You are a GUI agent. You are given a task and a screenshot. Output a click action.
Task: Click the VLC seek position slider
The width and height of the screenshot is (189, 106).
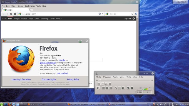[x=125, y=80]
